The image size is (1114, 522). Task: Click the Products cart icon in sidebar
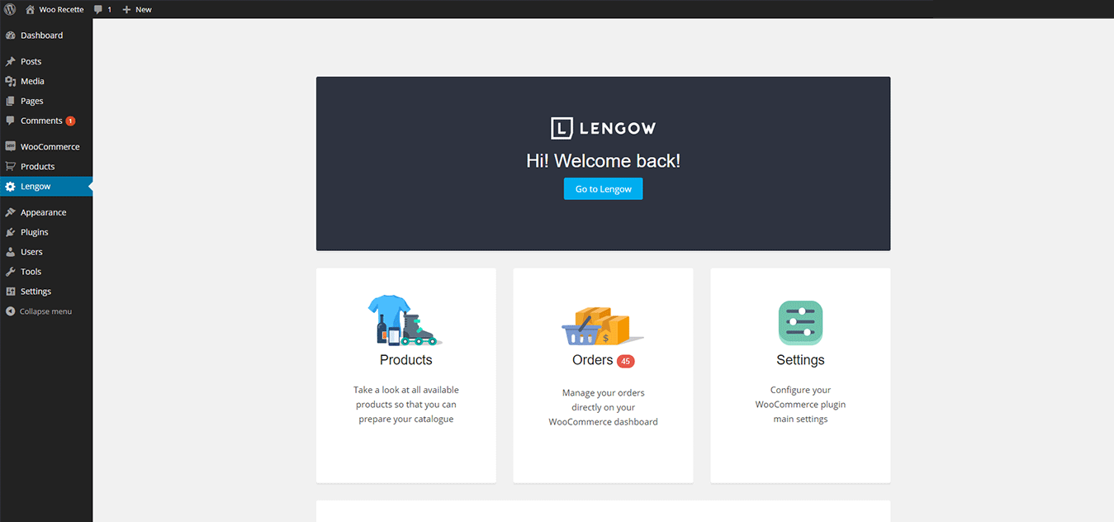tap(10, 166)
